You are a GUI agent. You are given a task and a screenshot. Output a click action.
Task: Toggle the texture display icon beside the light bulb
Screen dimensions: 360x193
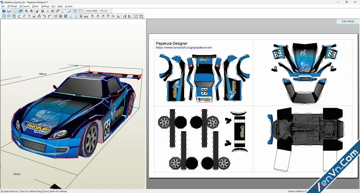click(x=20, y=11)
